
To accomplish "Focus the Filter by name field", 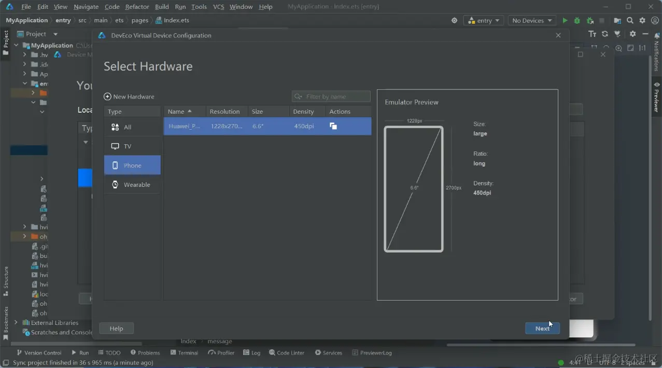I will [x=331, y=97].
